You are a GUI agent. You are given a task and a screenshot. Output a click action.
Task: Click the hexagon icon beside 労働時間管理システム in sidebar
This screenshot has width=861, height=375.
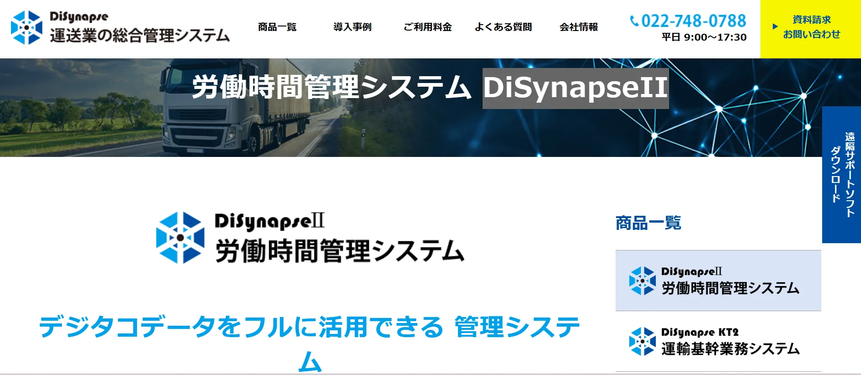coord(642,281)
